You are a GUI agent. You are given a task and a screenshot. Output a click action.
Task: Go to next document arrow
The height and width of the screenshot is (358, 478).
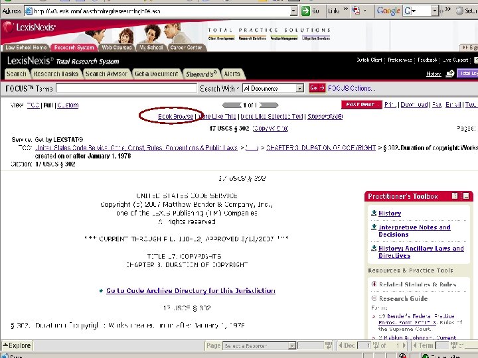coord(269,105)
